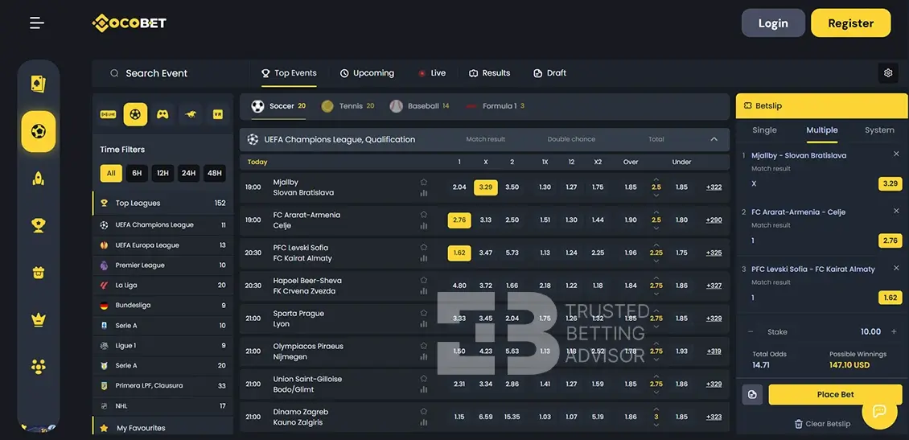The height and width of the screenshot is (440, 909).
Task: Switch betslip to Single
Action: point(764,130)
